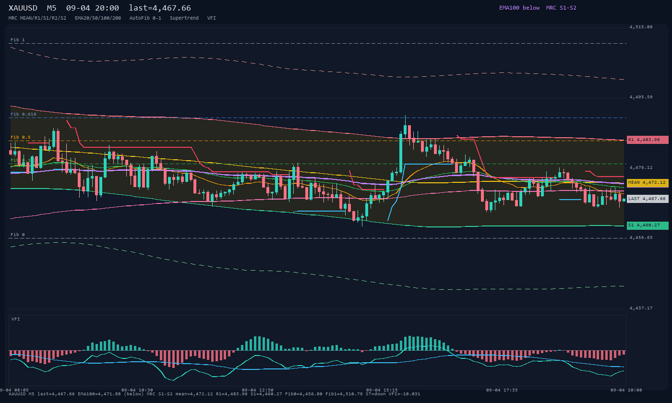Select the 4,476.12 price axis label
Screen dimensions: 672x403
click(x=641, y=167)
